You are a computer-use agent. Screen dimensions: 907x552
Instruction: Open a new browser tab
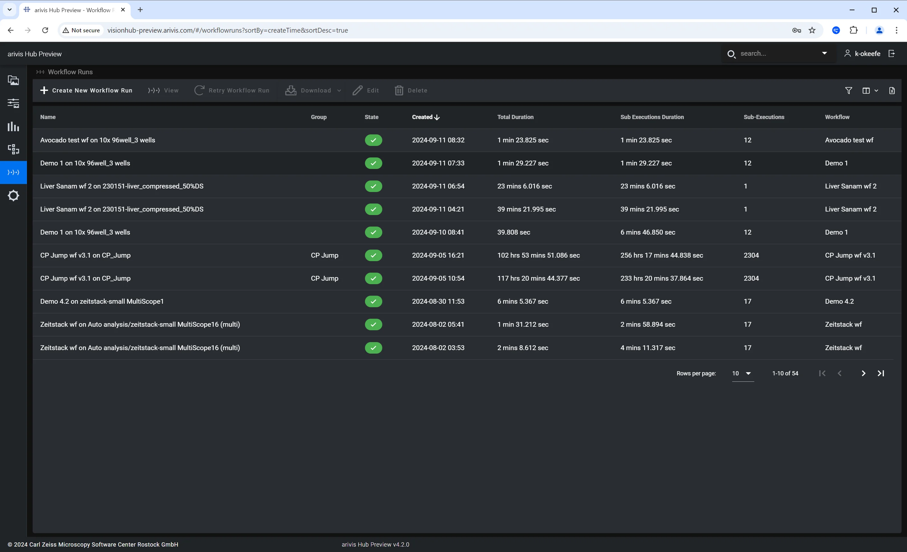[140, 10]
